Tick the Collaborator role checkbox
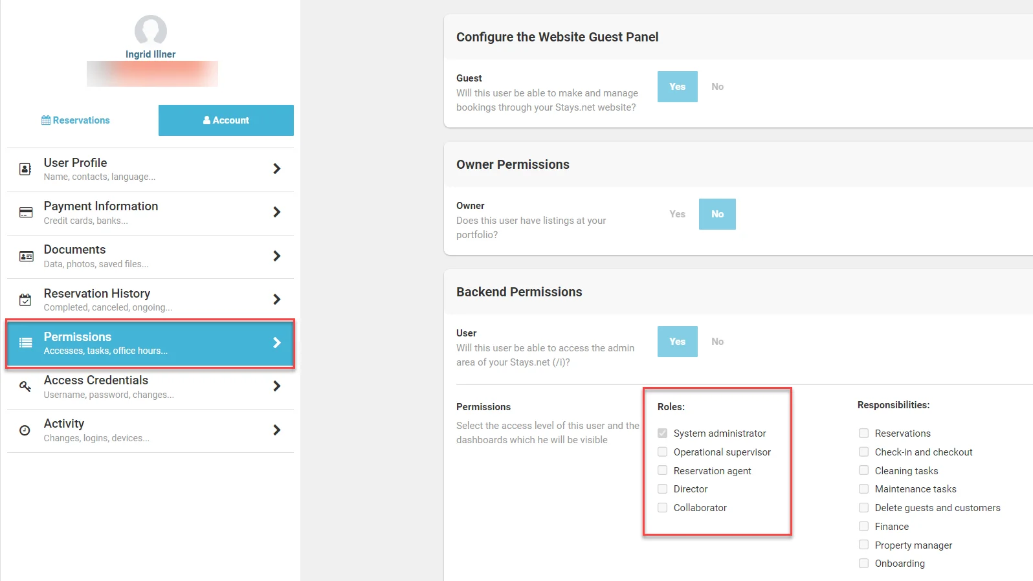This screenshot has width=1033, height=581. tap(663, 507)
